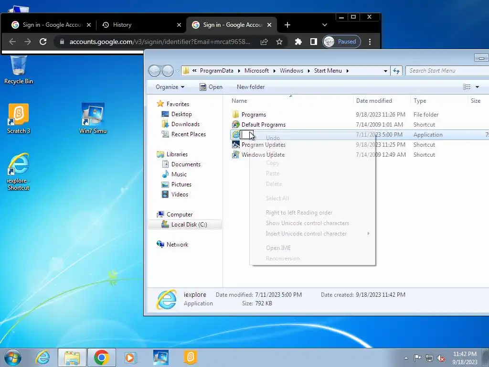The width and height of the screenshot is (489, 367).
Task: Expand Chrome's tab search chevron
Action: (325, 25)
